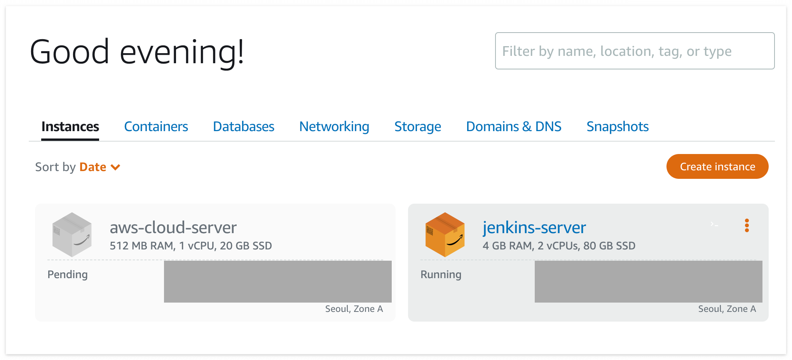Open the Containers tab
Viewport: 792px width, 360px height.
pyautogui.click(x=156, y=126)
